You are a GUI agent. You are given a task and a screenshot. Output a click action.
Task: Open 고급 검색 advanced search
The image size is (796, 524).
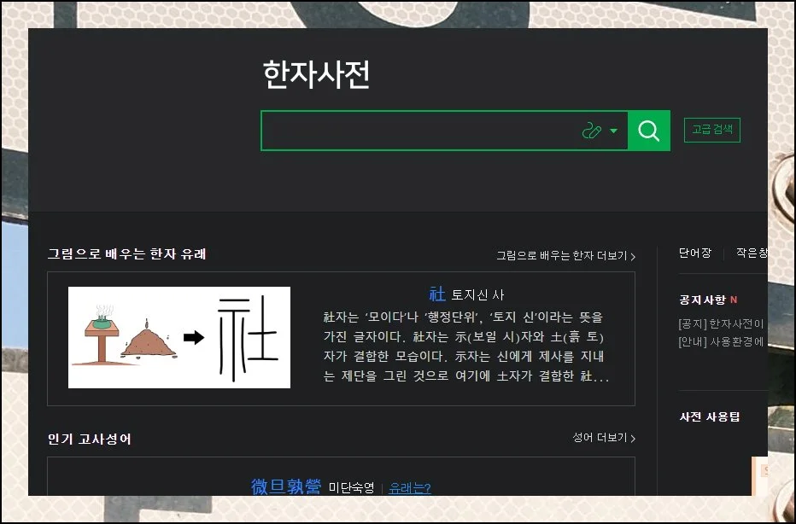[711, 130]
